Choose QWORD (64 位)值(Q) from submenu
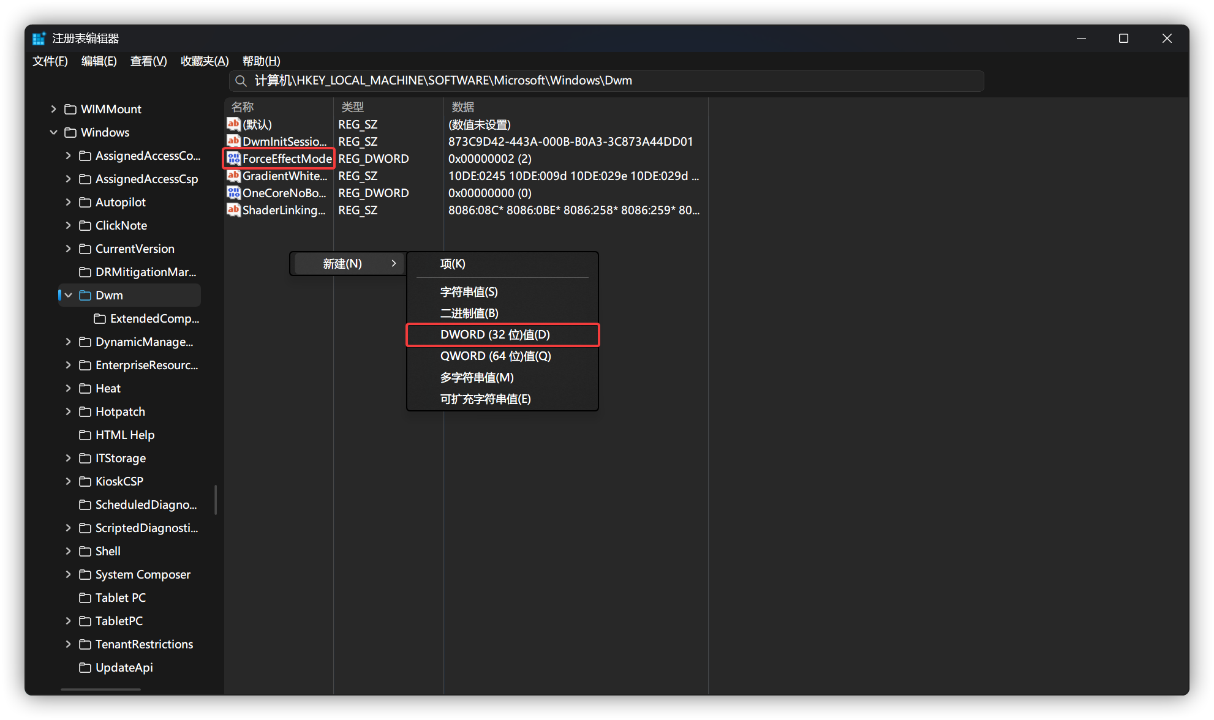The image size is (1214, 720). click(502, 356)
